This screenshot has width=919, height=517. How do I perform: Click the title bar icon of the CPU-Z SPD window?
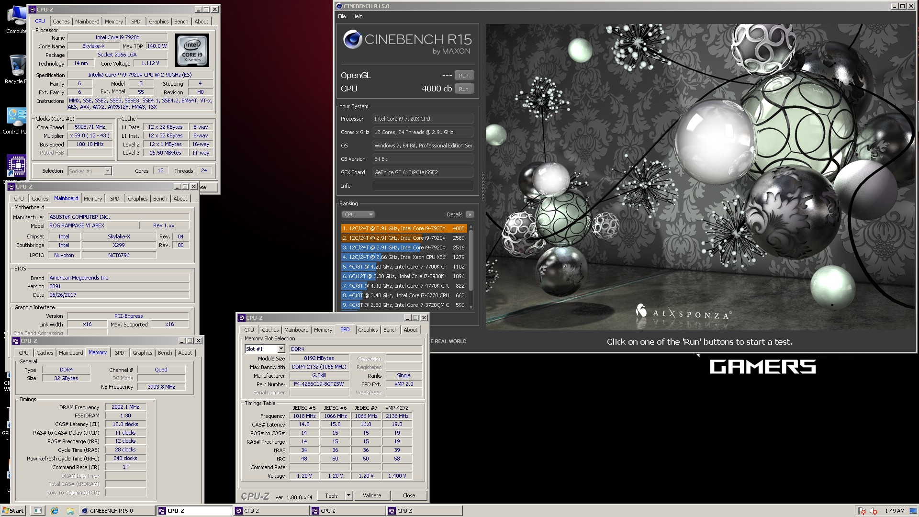242,318
